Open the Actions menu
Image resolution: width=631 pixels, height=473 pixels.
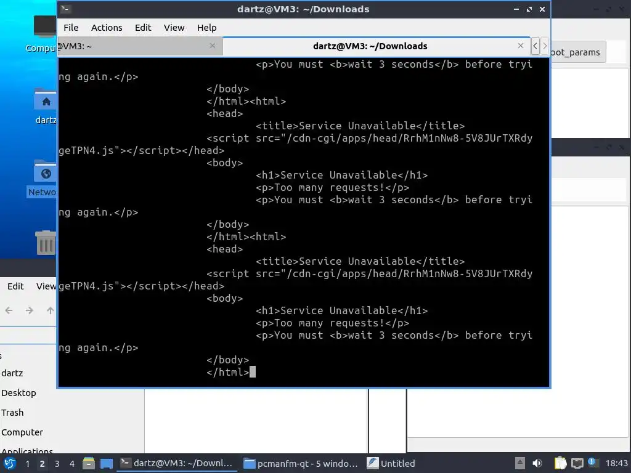click(x=107, y=28)
